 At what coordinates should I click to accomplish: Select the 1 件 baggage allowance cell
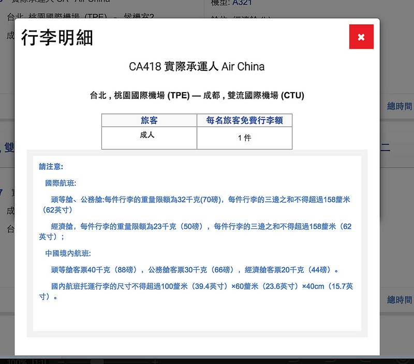[x=244, y=138]
